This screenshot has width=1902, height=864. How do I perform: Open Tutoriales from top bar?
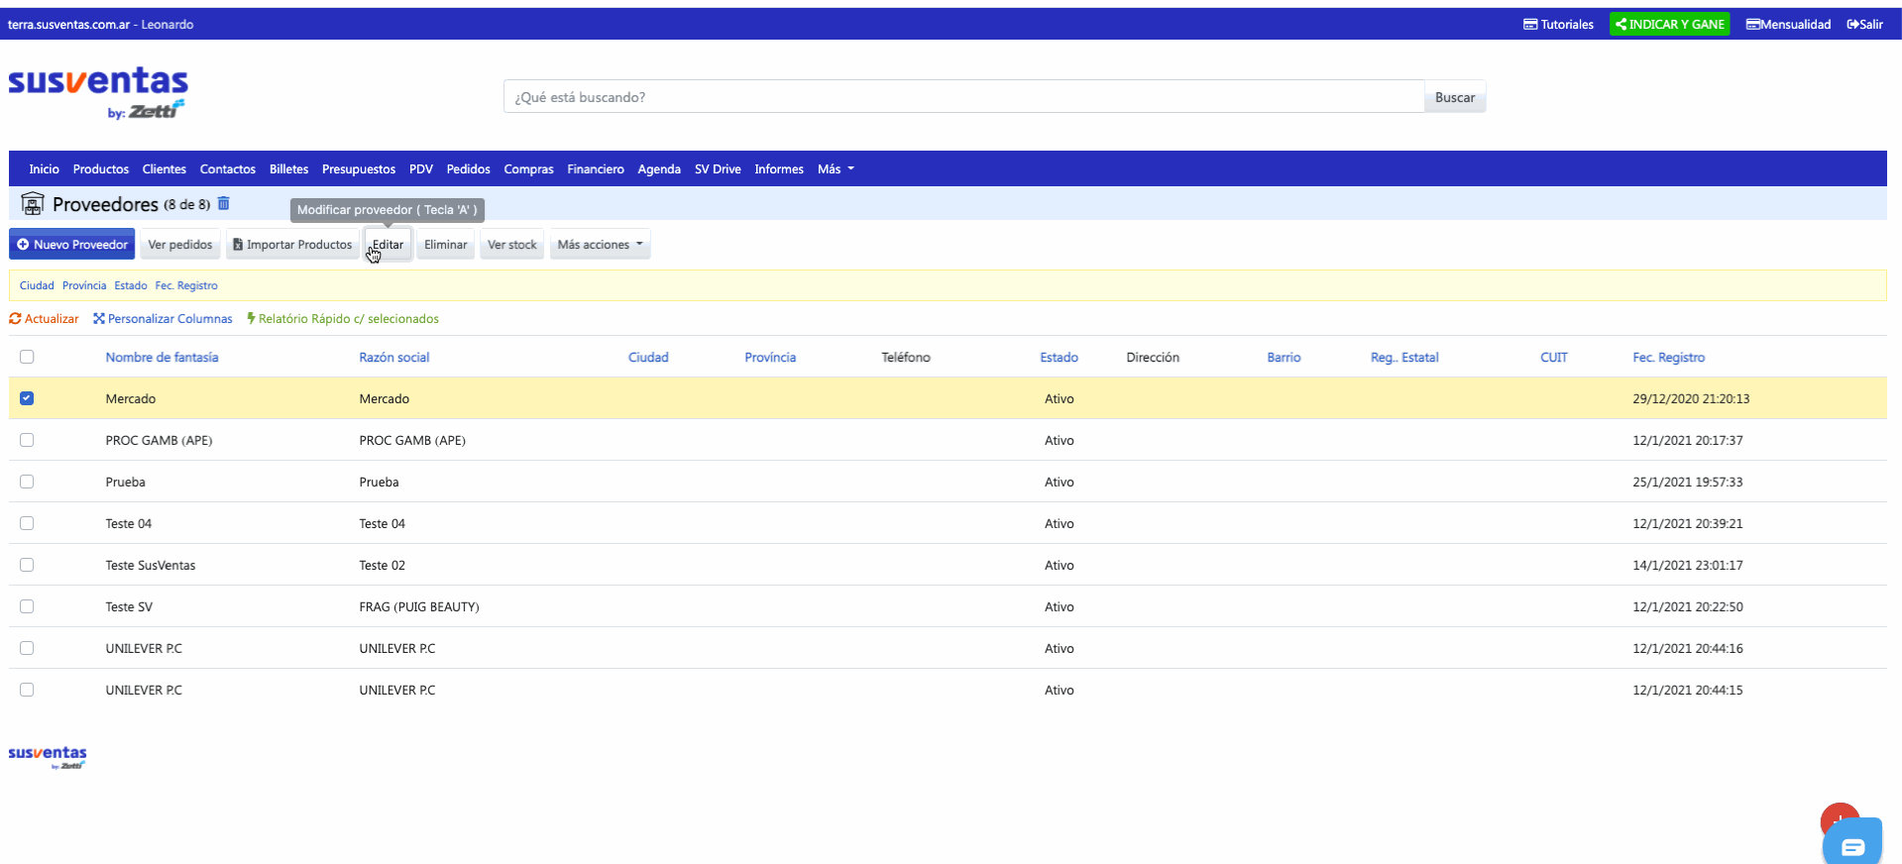(1558, 24)
